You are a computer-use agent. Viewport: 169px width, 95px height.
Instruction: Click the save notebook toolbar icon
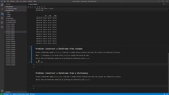[x=42, y=7]
